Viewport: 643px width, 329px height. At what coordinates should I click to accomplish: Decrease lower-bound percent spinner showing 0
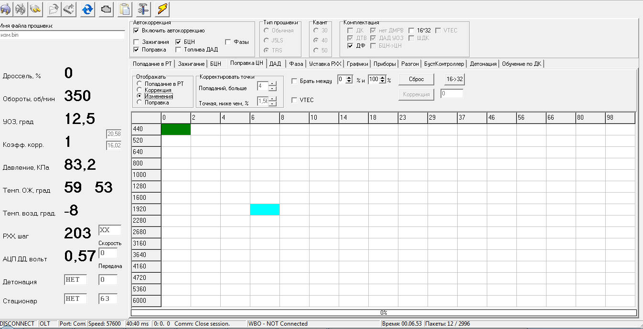click(x=349, y=82)
